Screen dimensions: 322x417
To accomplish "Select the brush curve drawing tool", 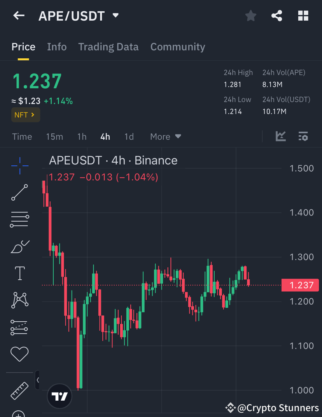I will coord(19,246).
